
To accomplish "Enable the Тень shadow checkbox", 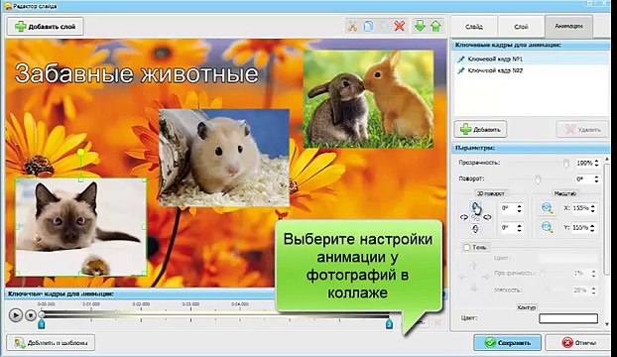I will coord(466,247).
